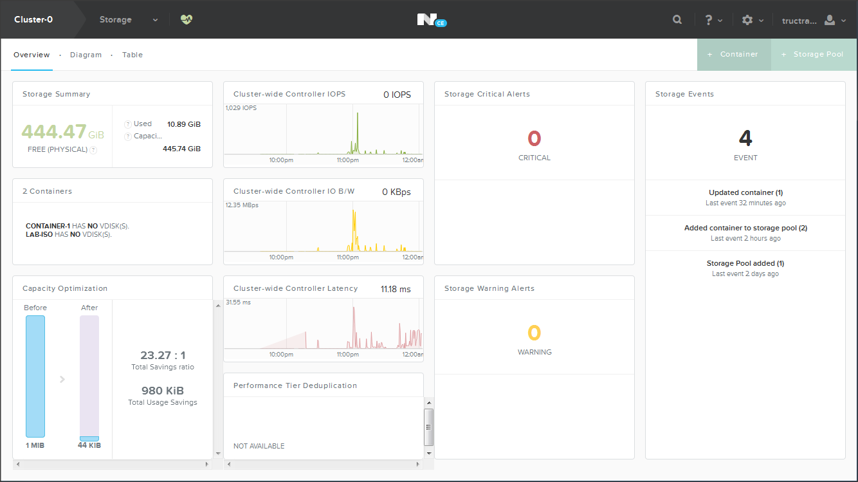
Task: Click the cluster health heart icon
Action: (x=187, y=19)
